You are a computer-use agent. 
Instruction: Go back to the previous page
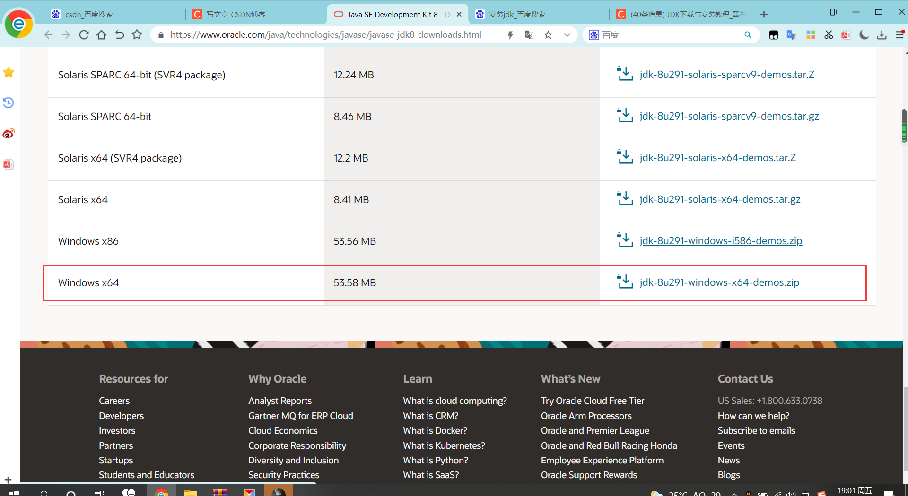pyautogui.click(x=48, y=35)
